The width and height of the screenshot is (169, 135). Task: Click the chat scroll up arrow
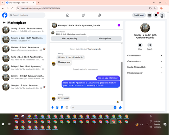(122, 44)
